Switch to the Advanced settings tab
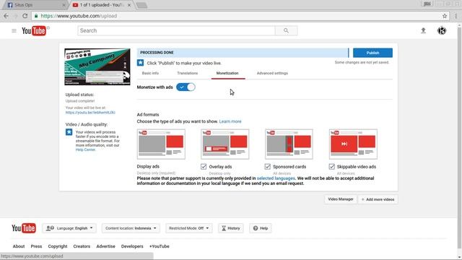Screen dimensions: 462x260 [x=272, y=73]
